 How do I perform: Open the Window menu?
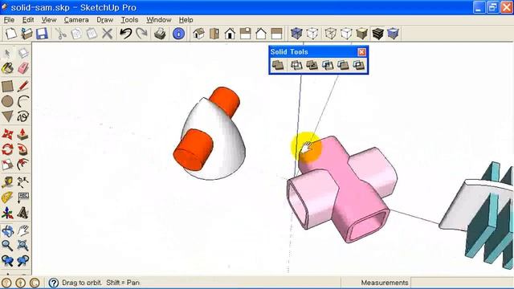(x=159, y=20)
